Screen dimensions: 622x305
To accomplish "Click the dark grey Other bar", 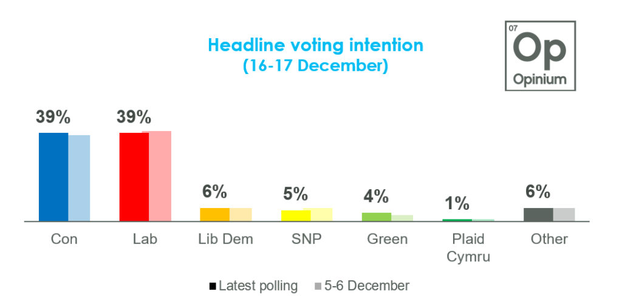I will [x=538, y=215].
